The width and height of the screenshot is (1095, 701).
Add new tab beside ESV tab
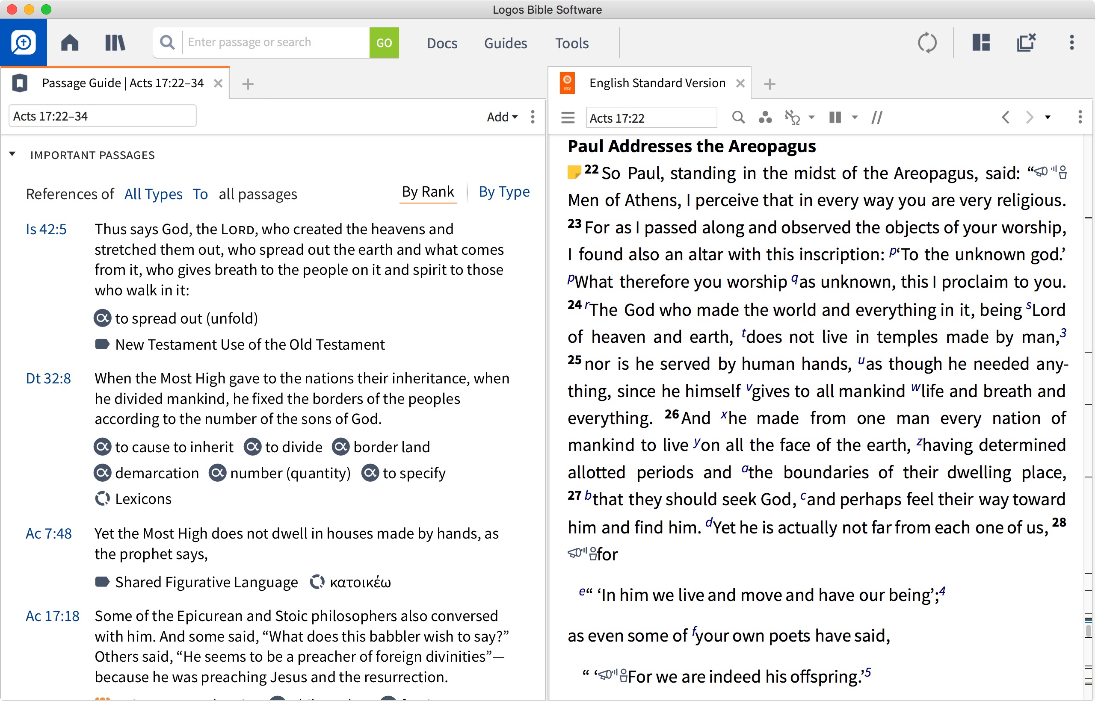pos(769,84)
